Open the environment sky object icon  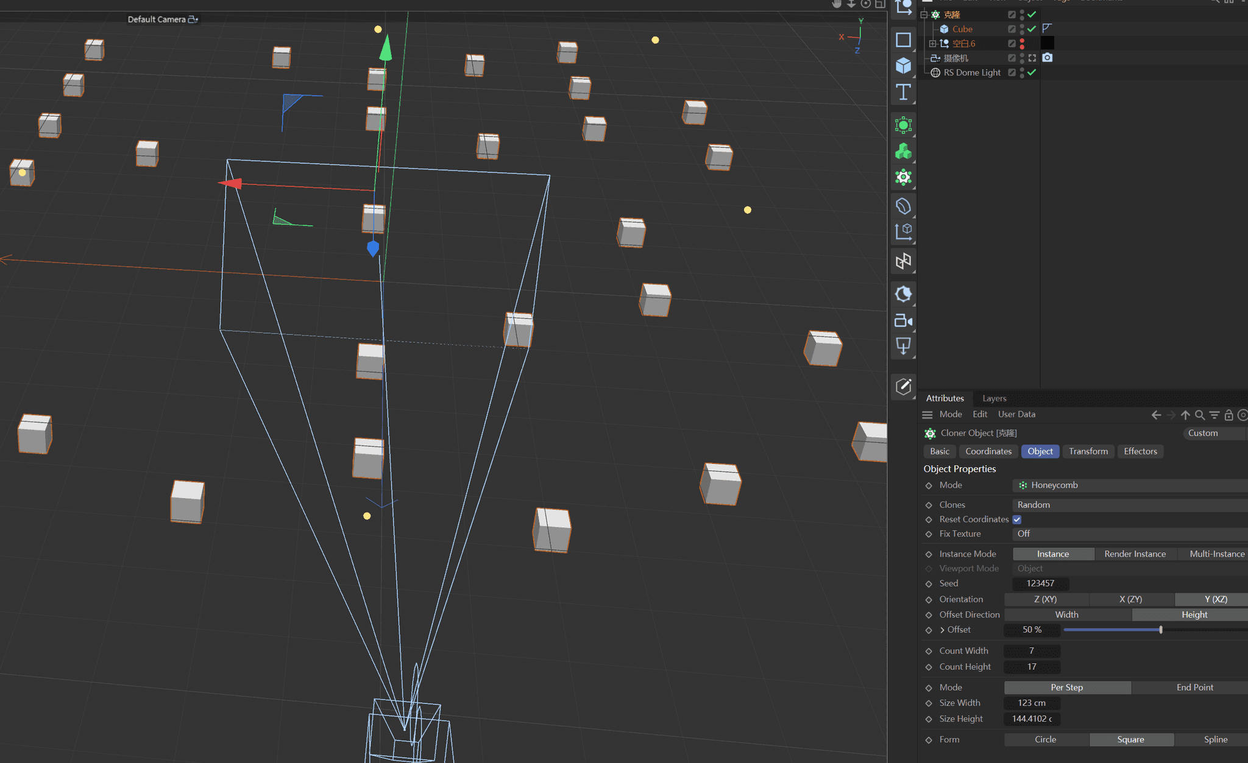[903, 295]
